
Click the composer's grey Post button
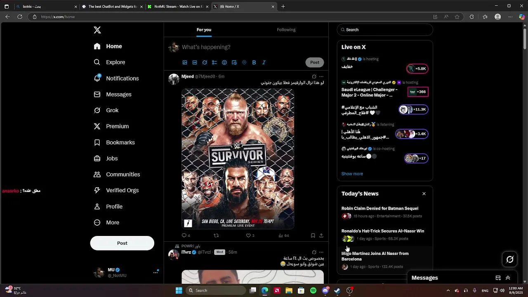tap(315, 62)
